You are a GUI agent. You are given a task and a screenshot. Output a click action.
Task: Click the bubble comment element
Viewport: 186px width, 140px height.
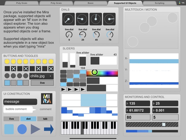click(18, 109)
